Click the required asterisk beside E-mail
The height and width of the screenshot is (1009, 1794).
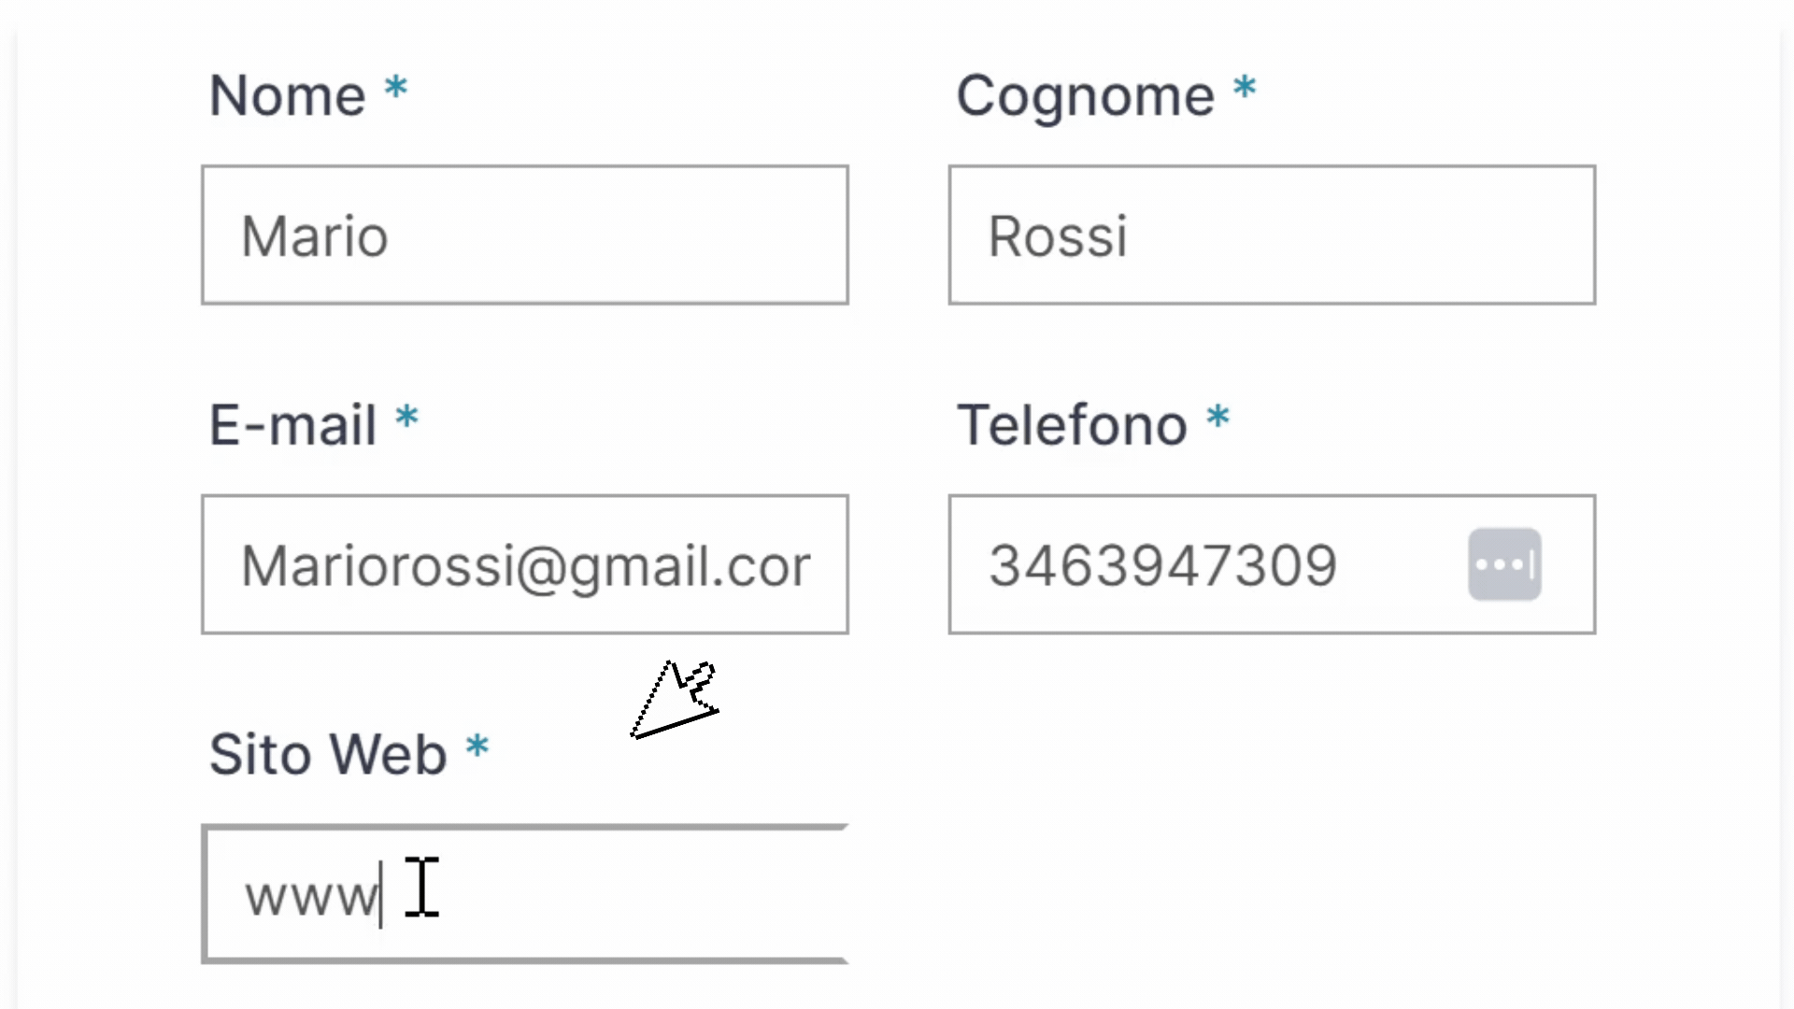pyautogui.click(x=406, y=418)
